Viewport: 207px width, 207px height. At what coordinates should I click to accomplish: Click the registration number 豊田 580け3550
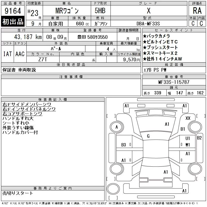point(92,37)
